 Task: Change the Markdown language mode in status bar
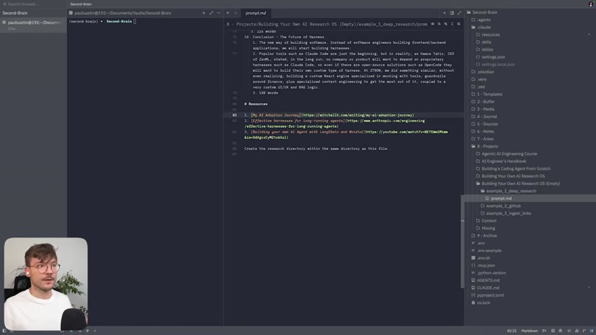[x=530, y=331]
